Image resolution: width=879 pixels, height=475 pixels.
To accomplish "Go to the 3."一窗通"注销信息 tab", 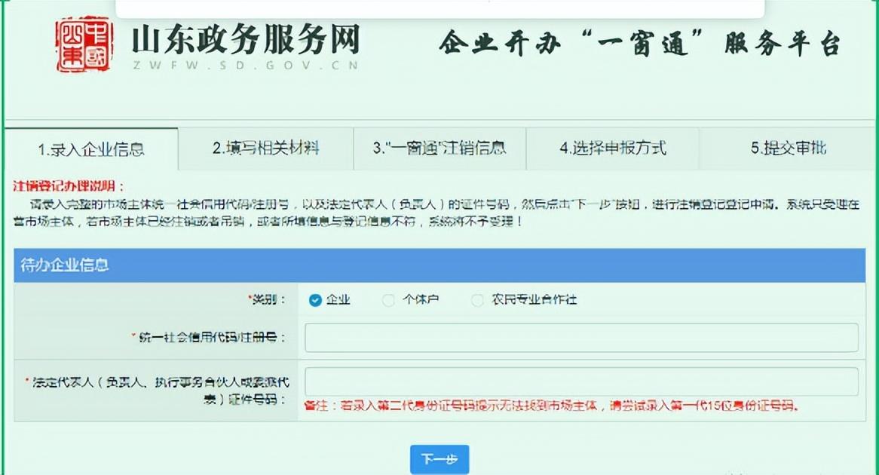I will [x=439, y=148].
